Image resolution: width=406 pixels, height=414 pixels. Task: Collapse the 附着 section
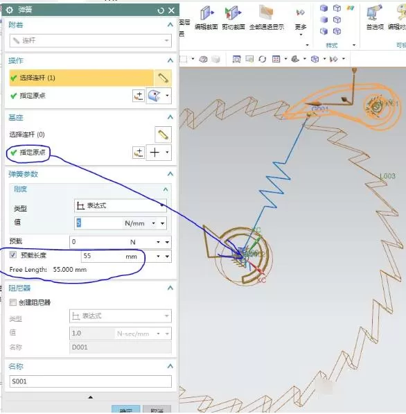(x=170, y=25)
